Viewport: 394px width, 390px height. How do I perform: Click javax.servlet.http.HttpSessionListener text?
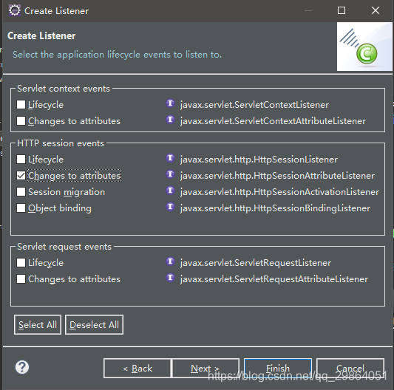(259, 160)
